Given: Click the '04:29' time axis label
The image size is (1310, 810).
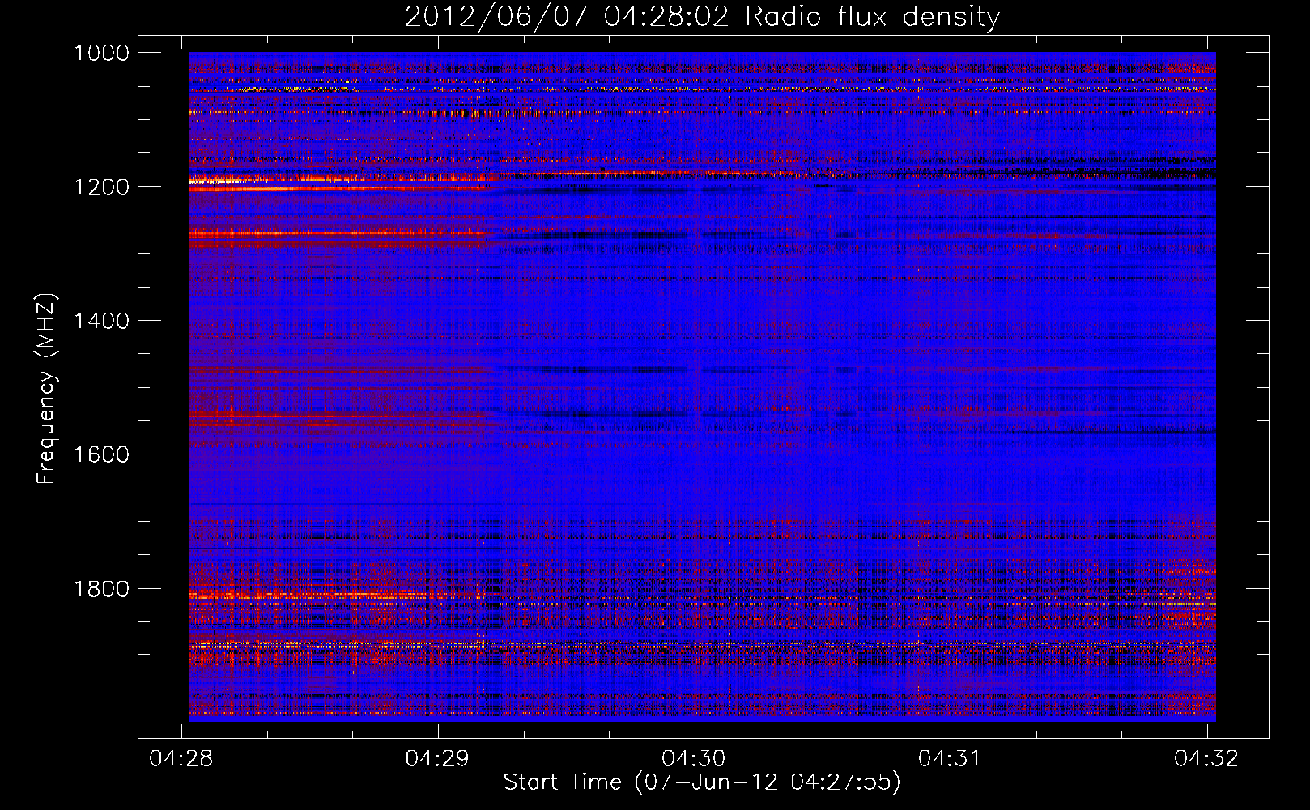Looking at the screenshot, I should tap(437, 758).
